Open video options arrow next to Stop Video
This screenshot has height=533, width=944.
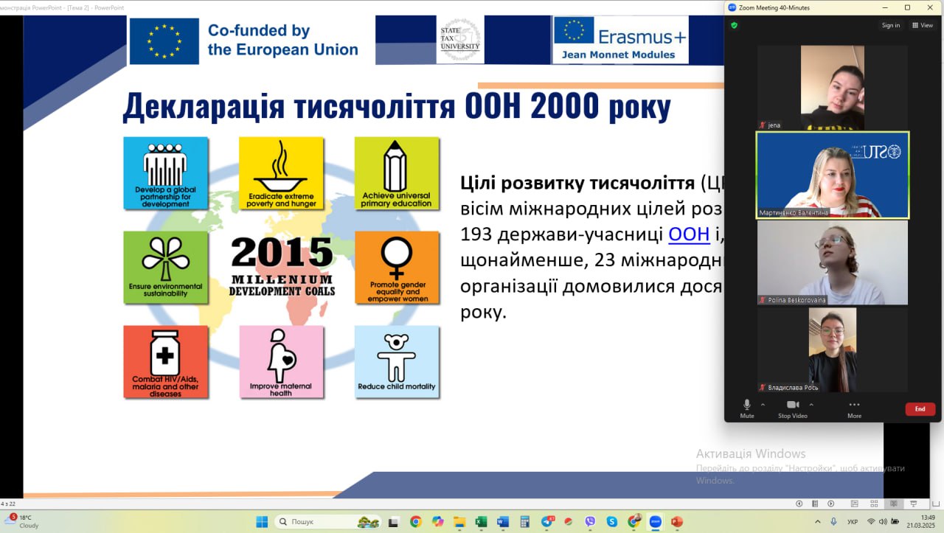[x=811, y=405]
